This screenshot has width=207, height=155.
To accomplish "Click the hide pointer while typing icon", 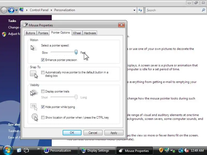I will click(x=34, y=107).
